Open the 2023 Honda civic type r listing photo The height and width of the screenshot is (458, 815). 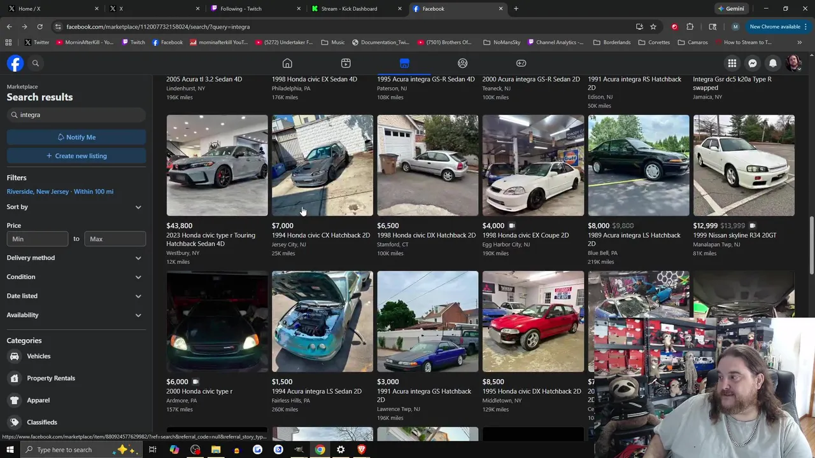[x=217, y=165]
